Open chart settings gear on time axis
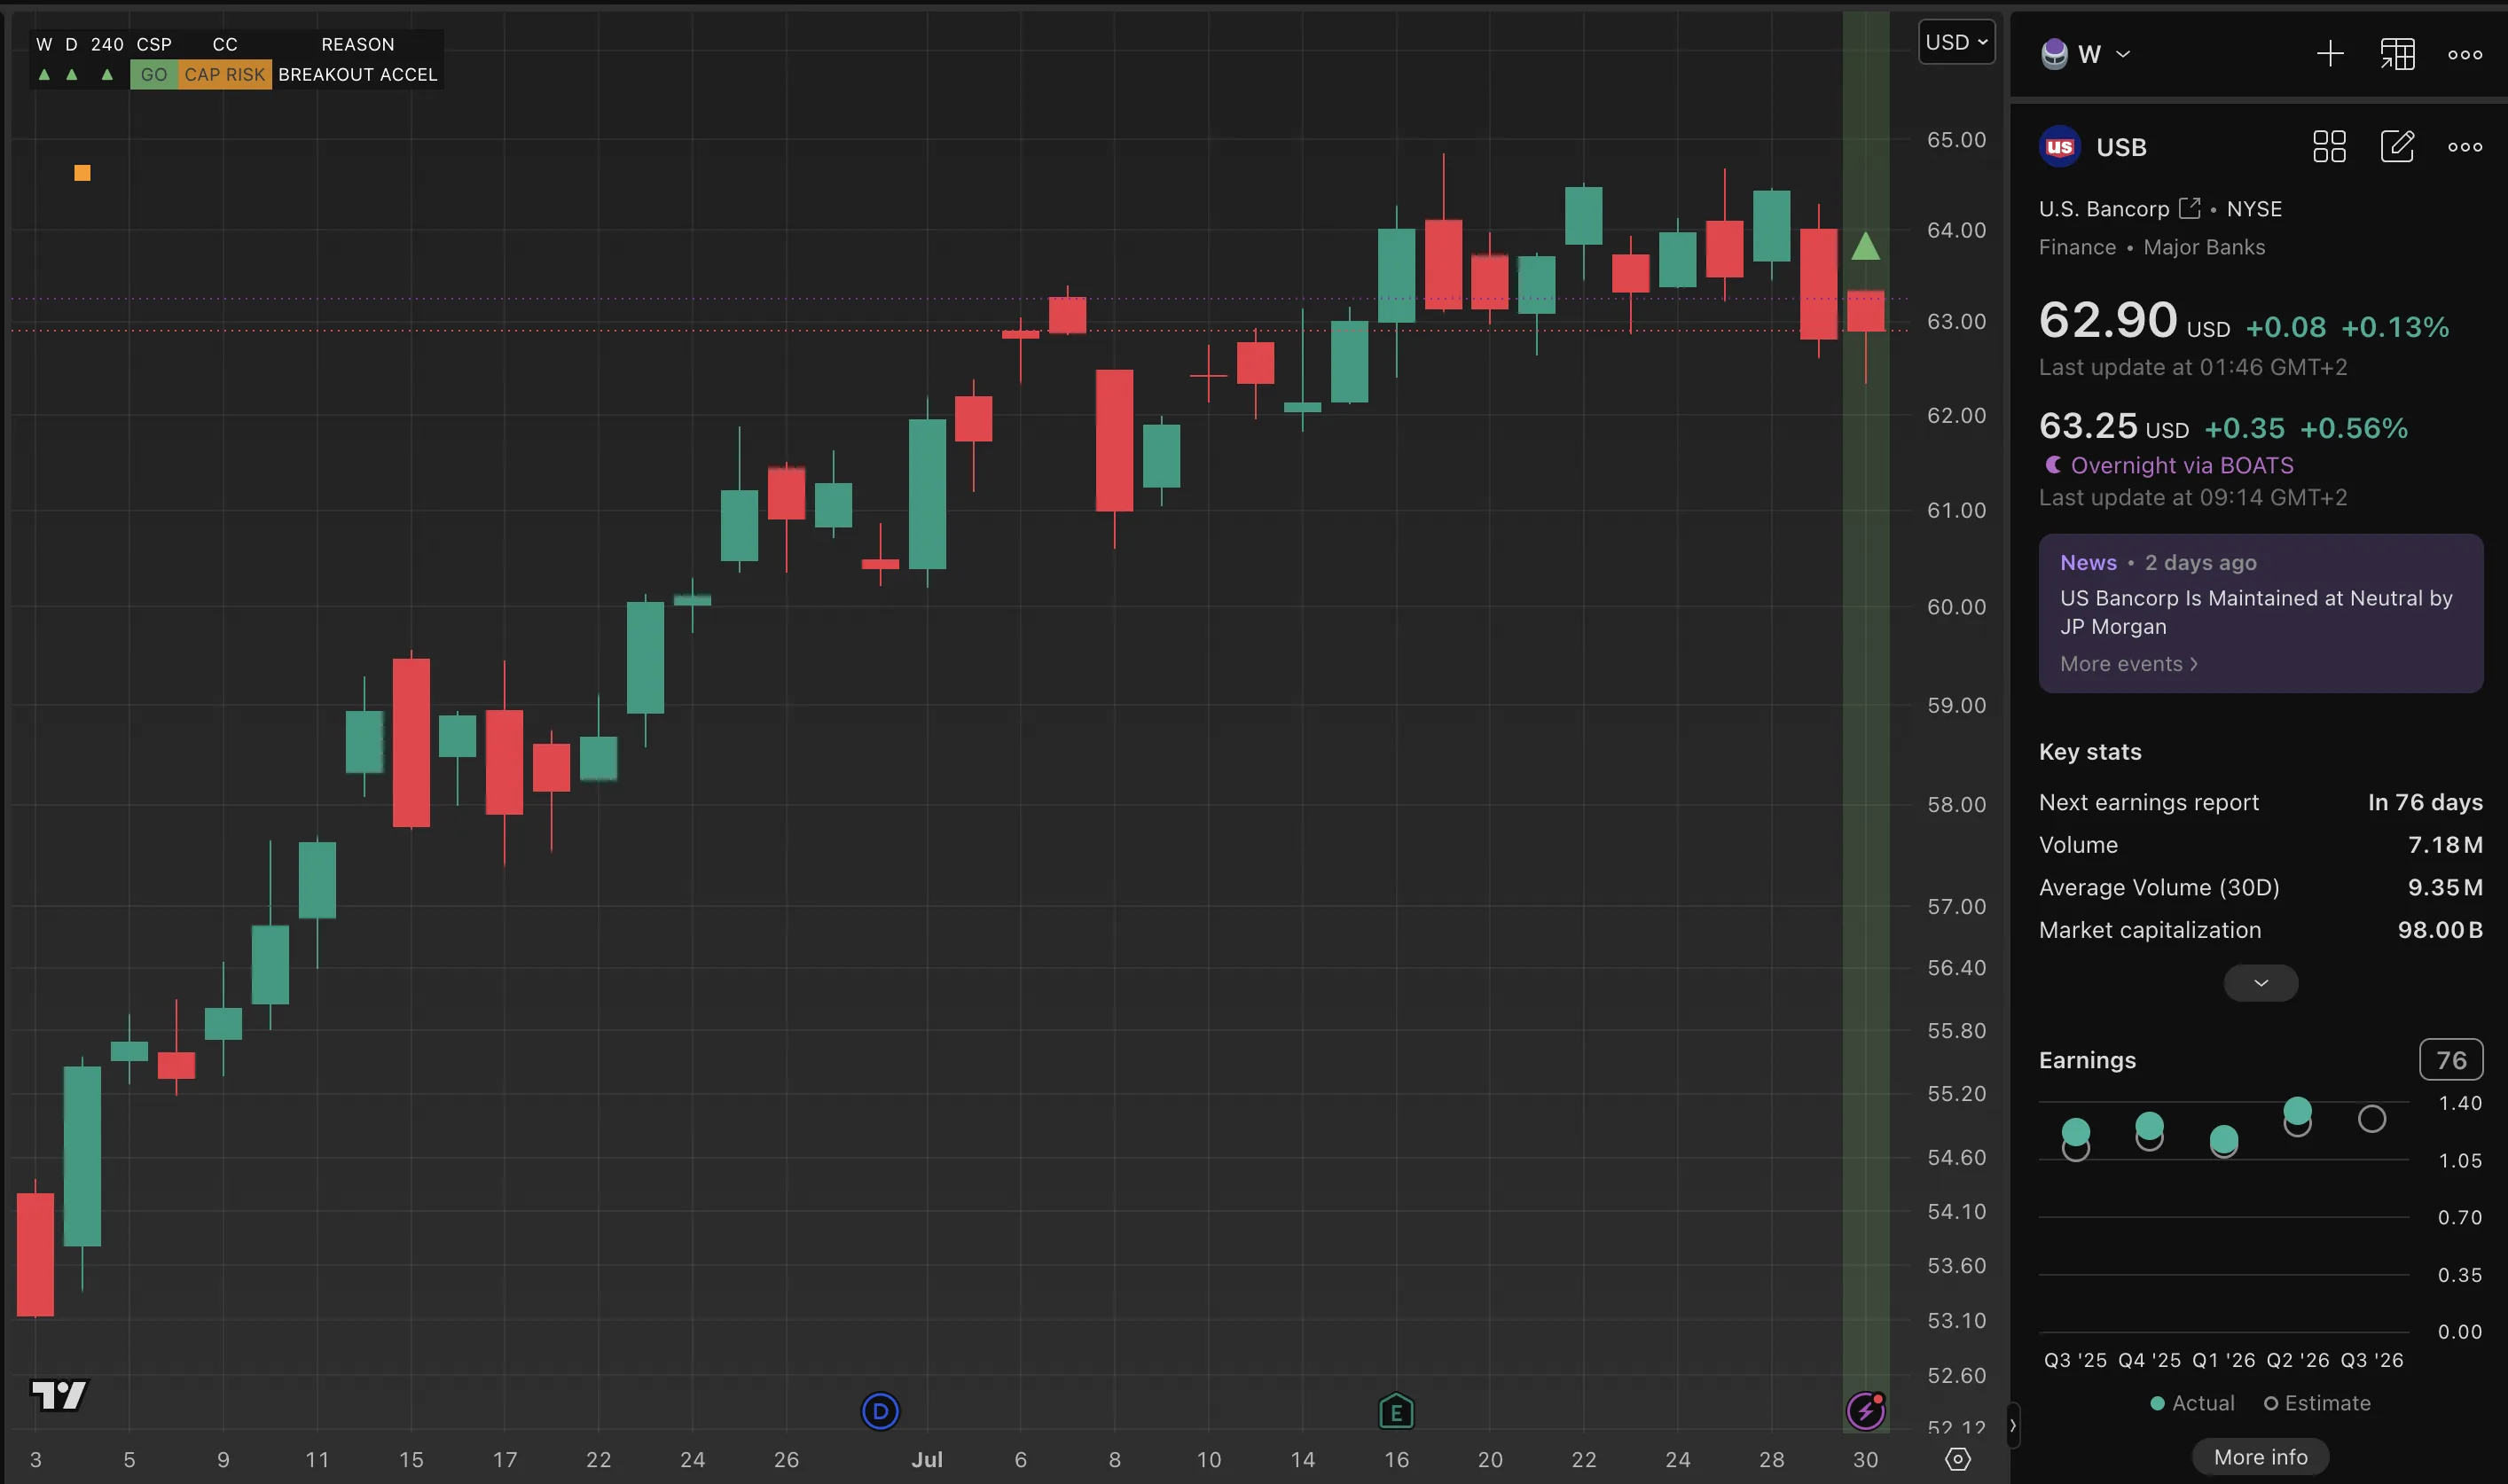 click(x=1958, y=1460)
